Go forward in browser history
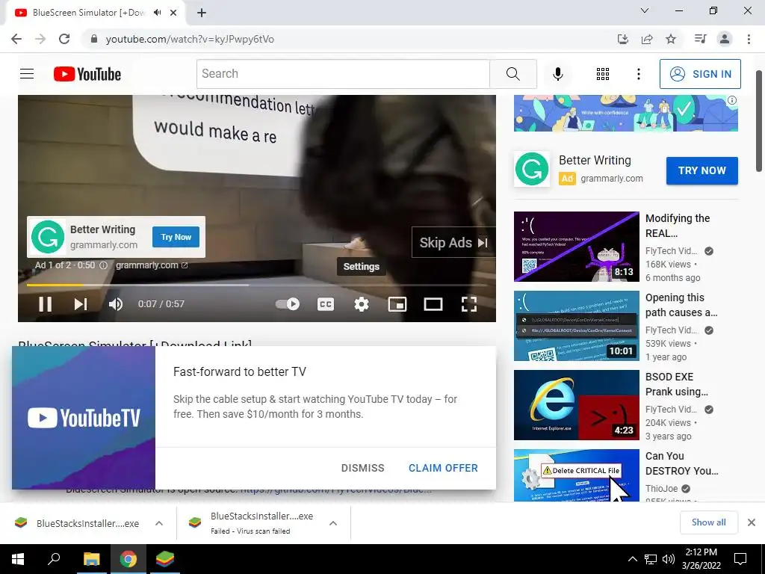 [40, 39]
